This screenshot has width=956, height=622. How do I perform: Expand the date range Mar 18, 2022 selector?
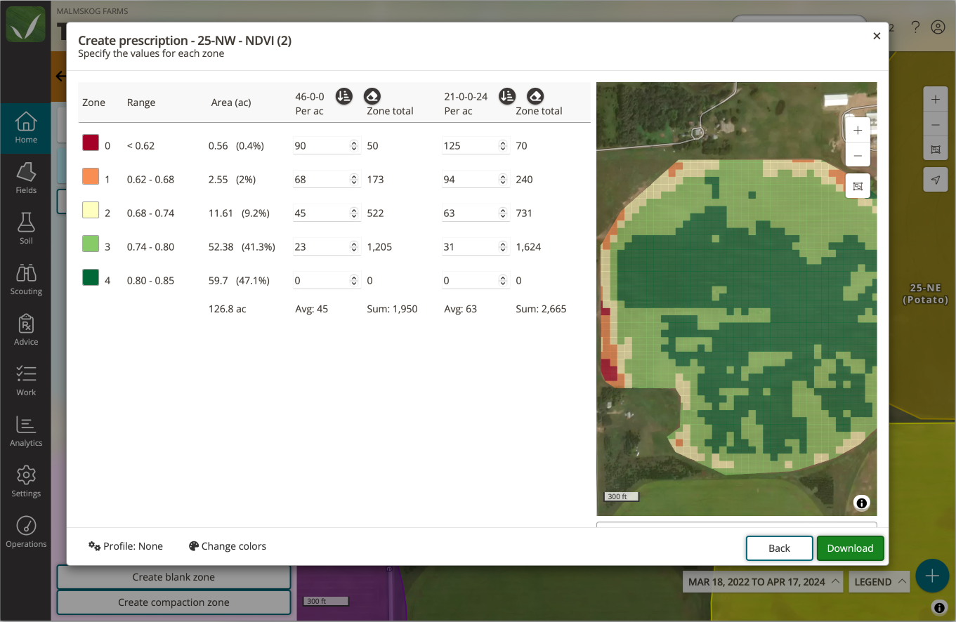[x=764, y=582]
